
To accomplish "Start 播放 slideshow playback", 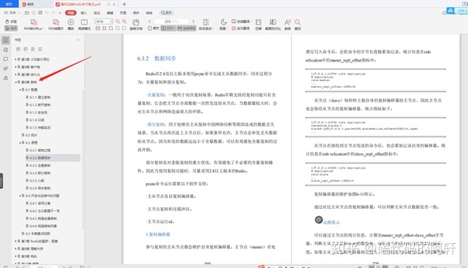I will pos(71,25).
